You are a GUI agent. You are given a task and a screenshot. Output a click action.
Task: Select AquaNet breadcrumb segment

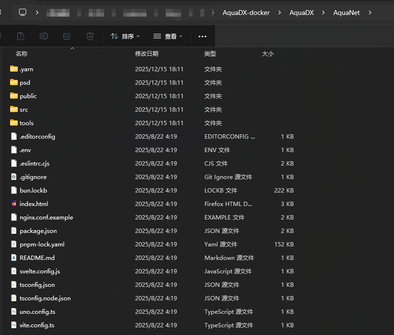tap(346, 13)
